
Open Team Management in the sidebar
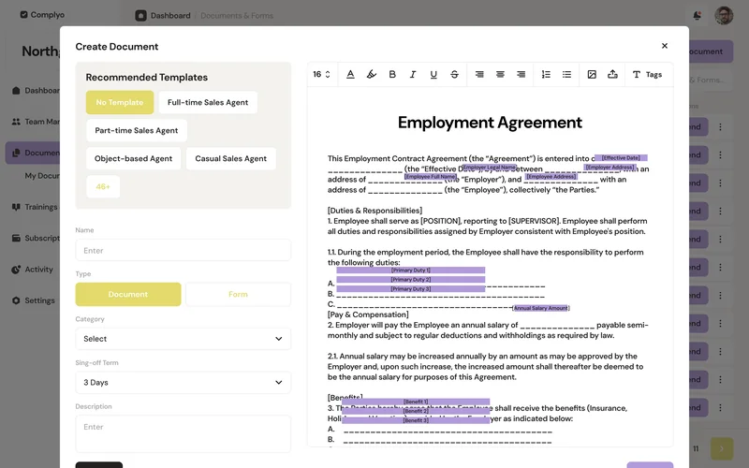click(36, 122)
